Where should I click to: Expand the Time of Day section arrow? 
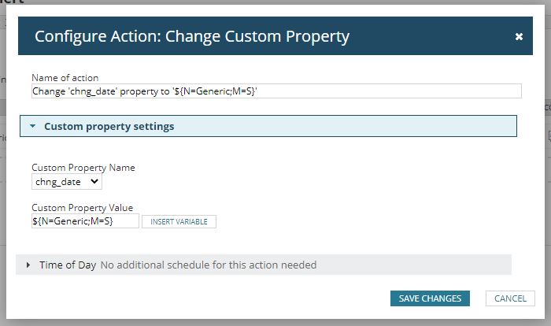click(30, 265)
